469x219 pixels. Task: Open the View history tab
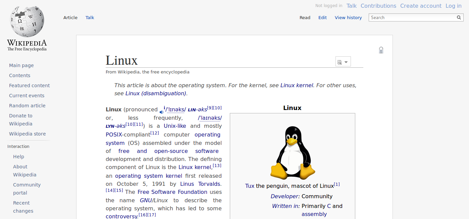[348, 17]
